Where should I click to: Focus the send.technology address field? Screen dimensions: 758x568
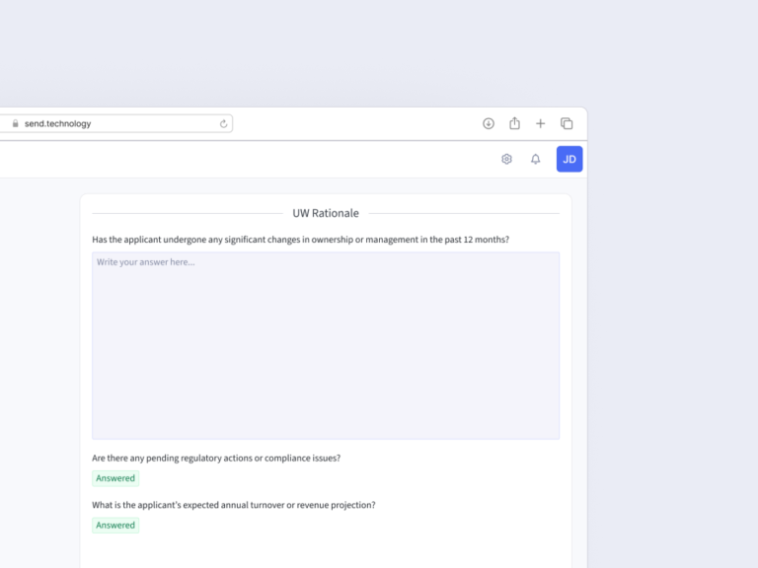(109, 123)
